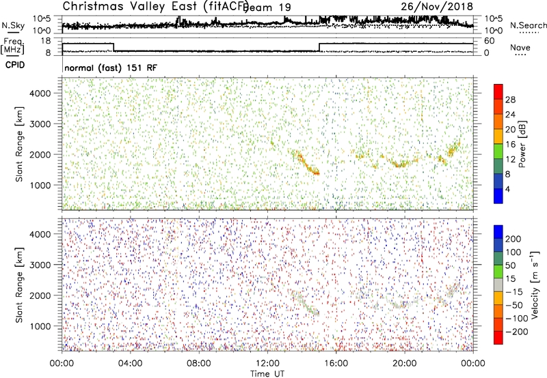Click the '1000' tick on velocity panel
The width and height of the screenshot is (547, 378).
[x=40, y=326]
